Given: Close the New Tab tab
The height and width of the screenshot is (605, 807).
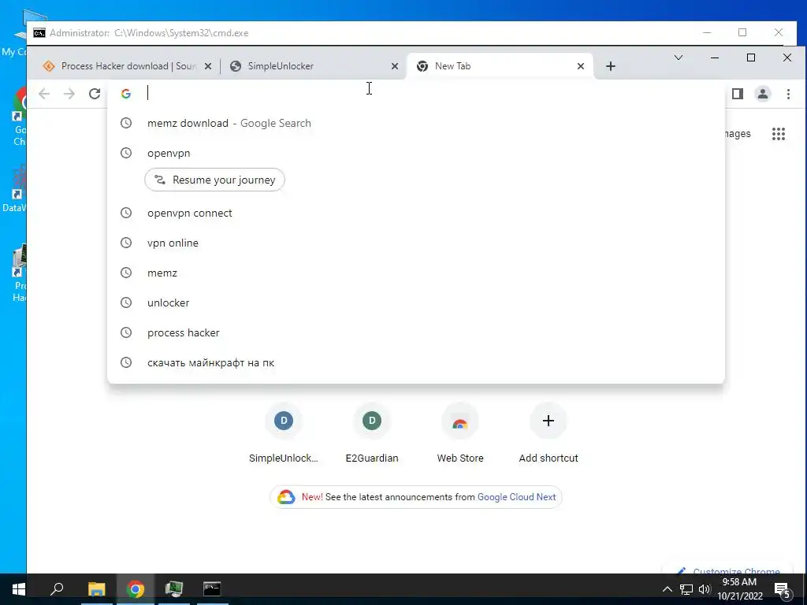Looking at the screenshot, I should (x=581, y=66).
